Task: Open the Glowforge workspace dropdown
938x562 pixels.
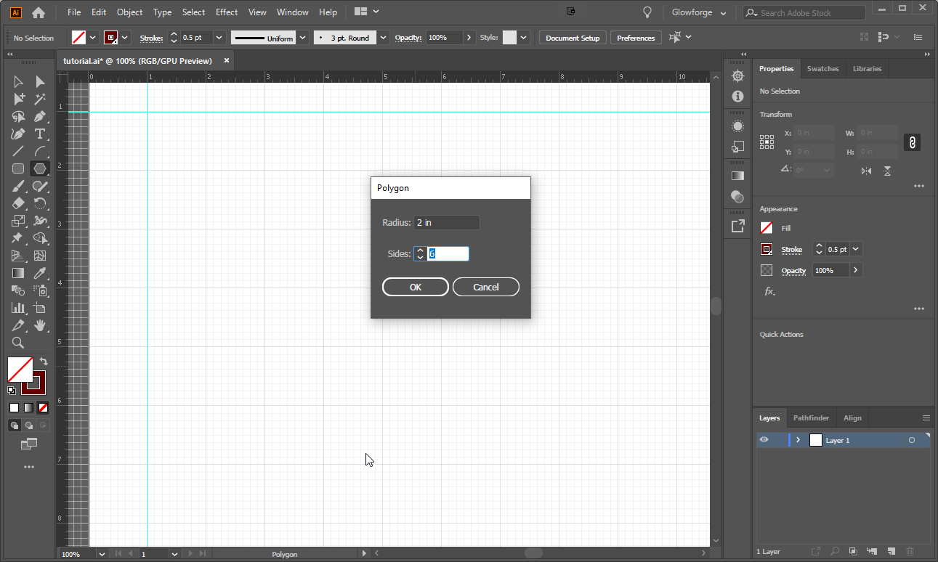Action: [x=699, y=13]
